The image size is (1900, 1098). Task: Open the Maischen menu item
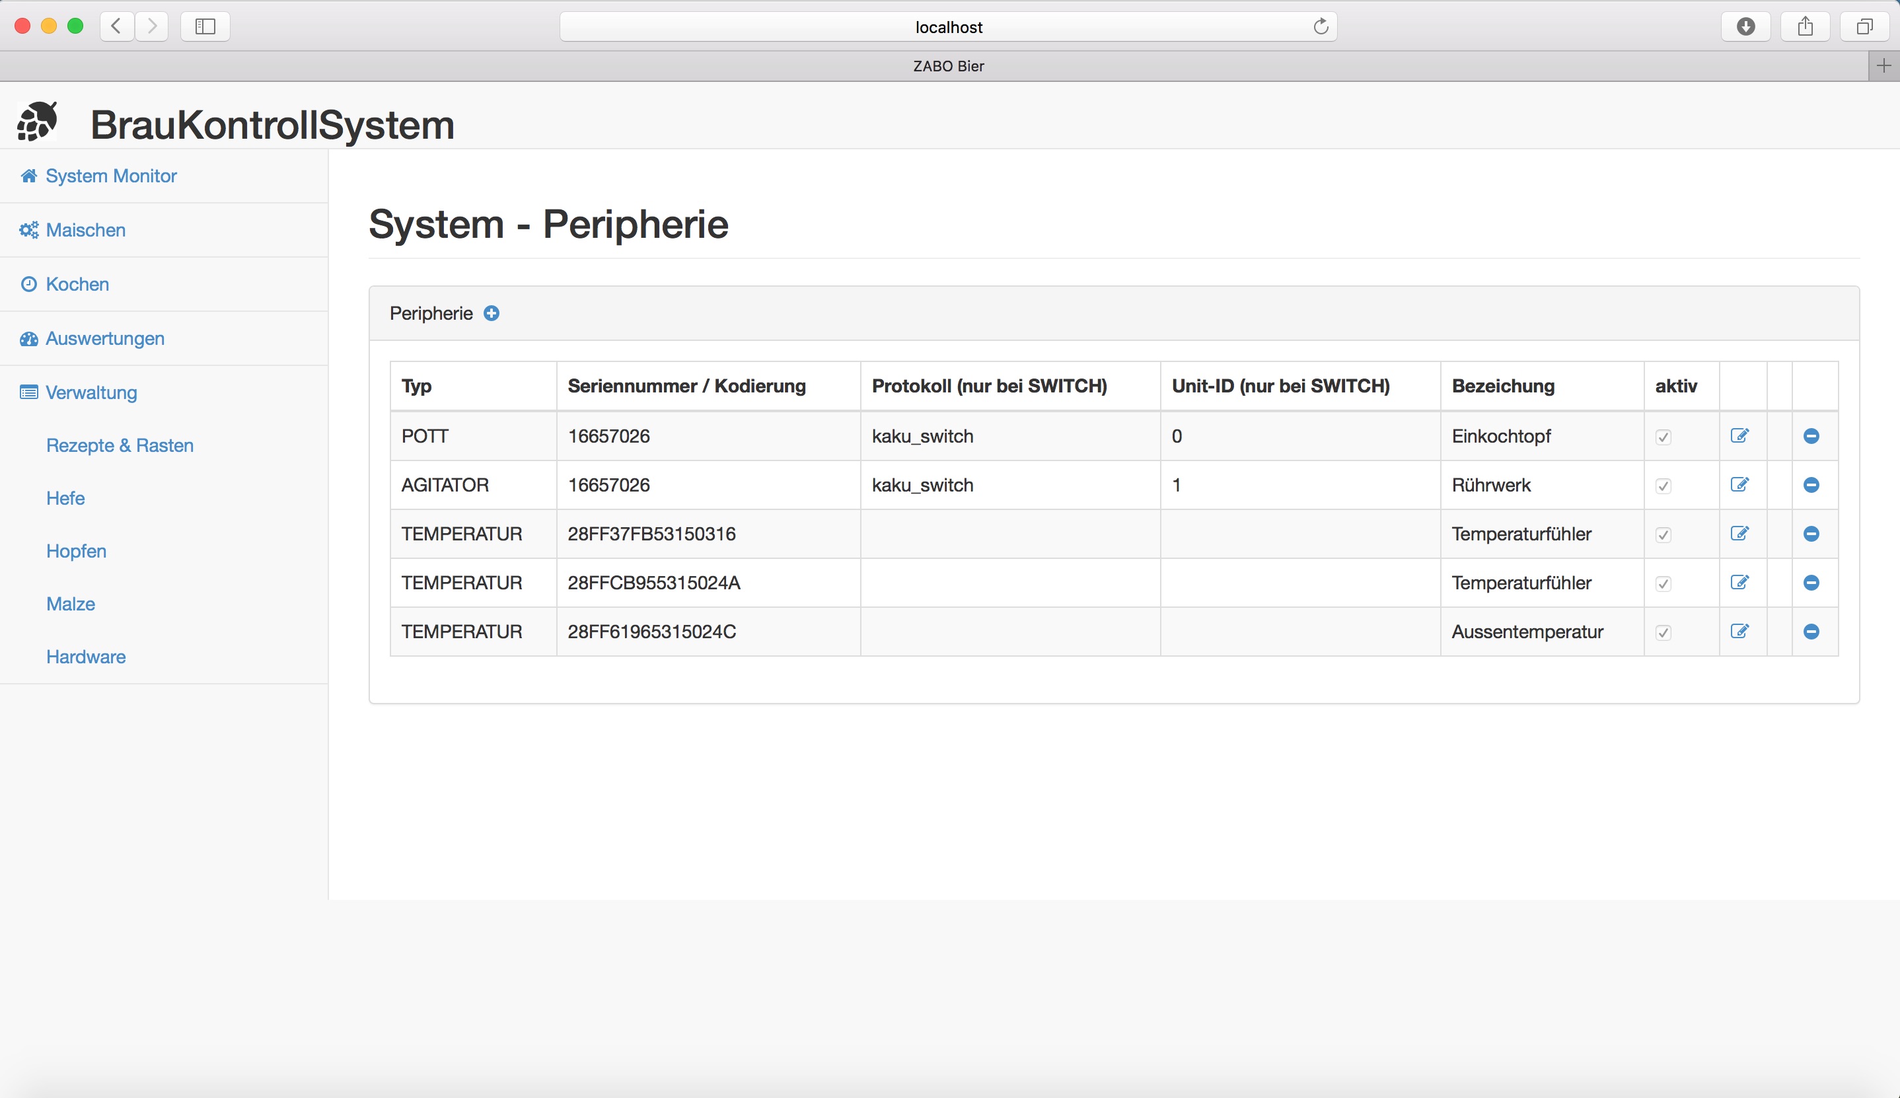pyautogui.click(x=85, y=230)
